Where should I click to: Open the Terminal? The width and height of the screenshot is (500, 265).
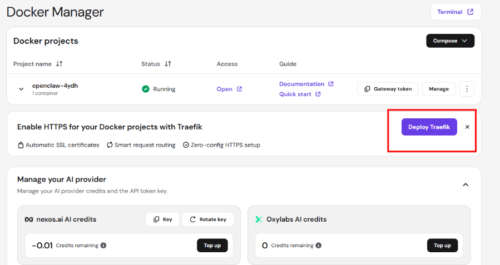(x=455, y=12)
